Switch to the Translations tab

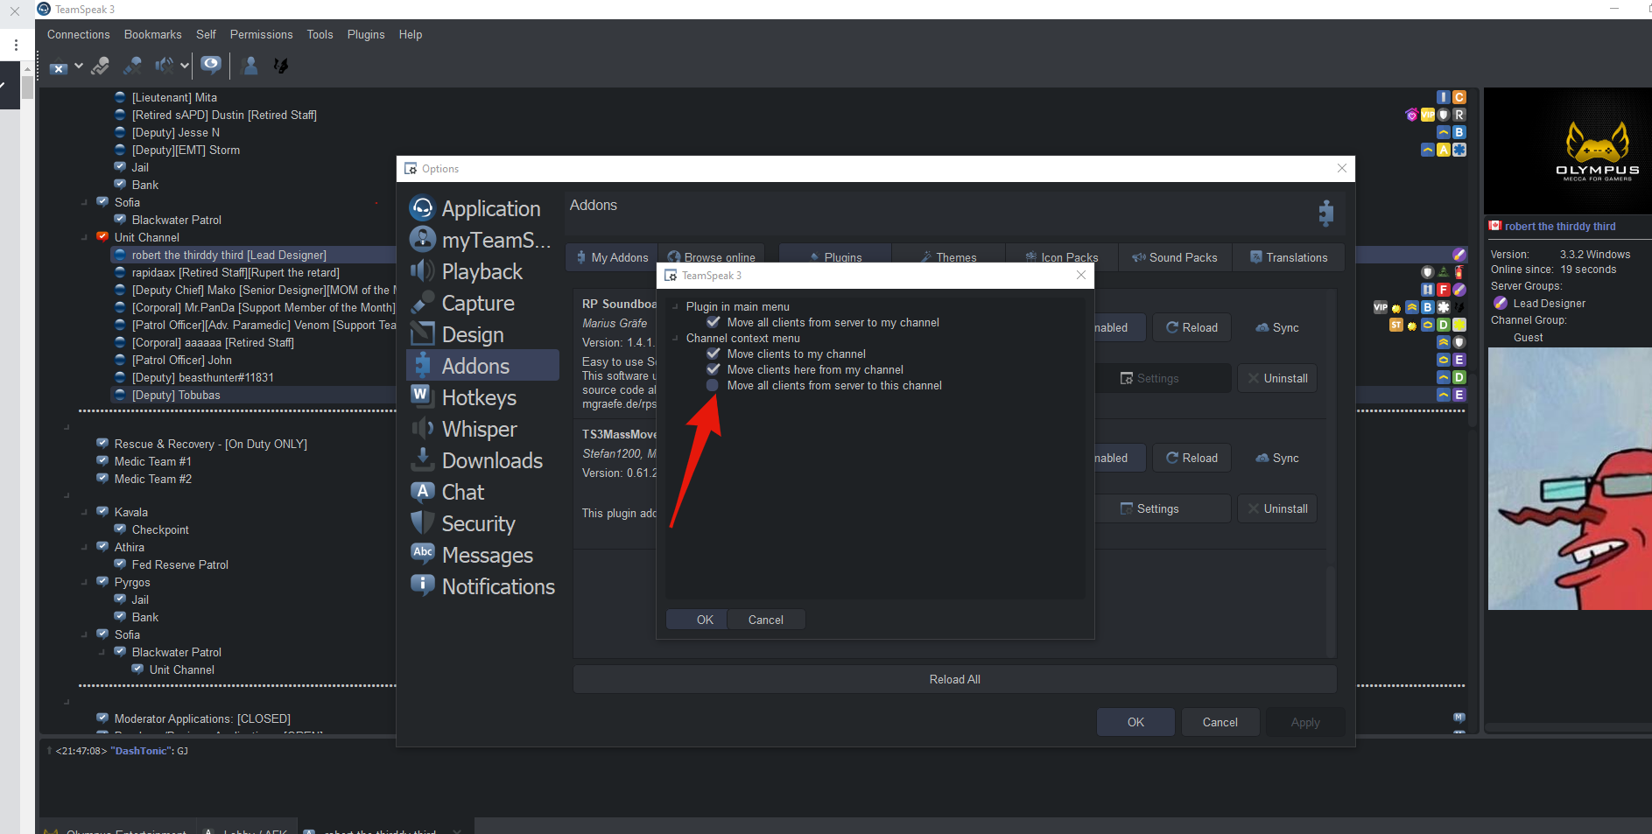(1289, 257)
